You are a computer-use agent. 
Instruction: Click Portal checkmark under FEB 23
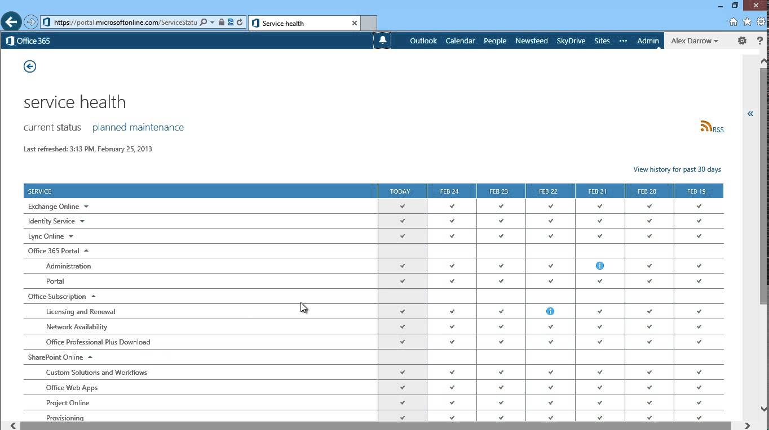(501, 281)
